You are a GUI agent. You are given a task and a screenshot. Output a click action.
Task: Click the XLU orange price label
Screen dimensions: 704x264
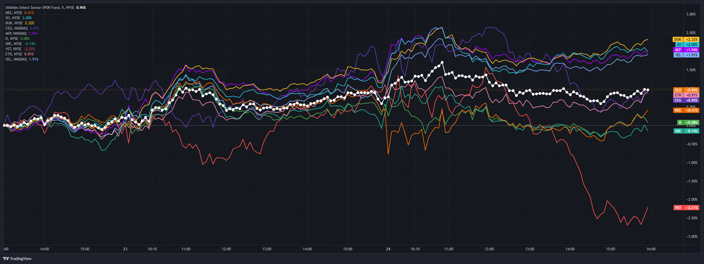pos(686,90)
